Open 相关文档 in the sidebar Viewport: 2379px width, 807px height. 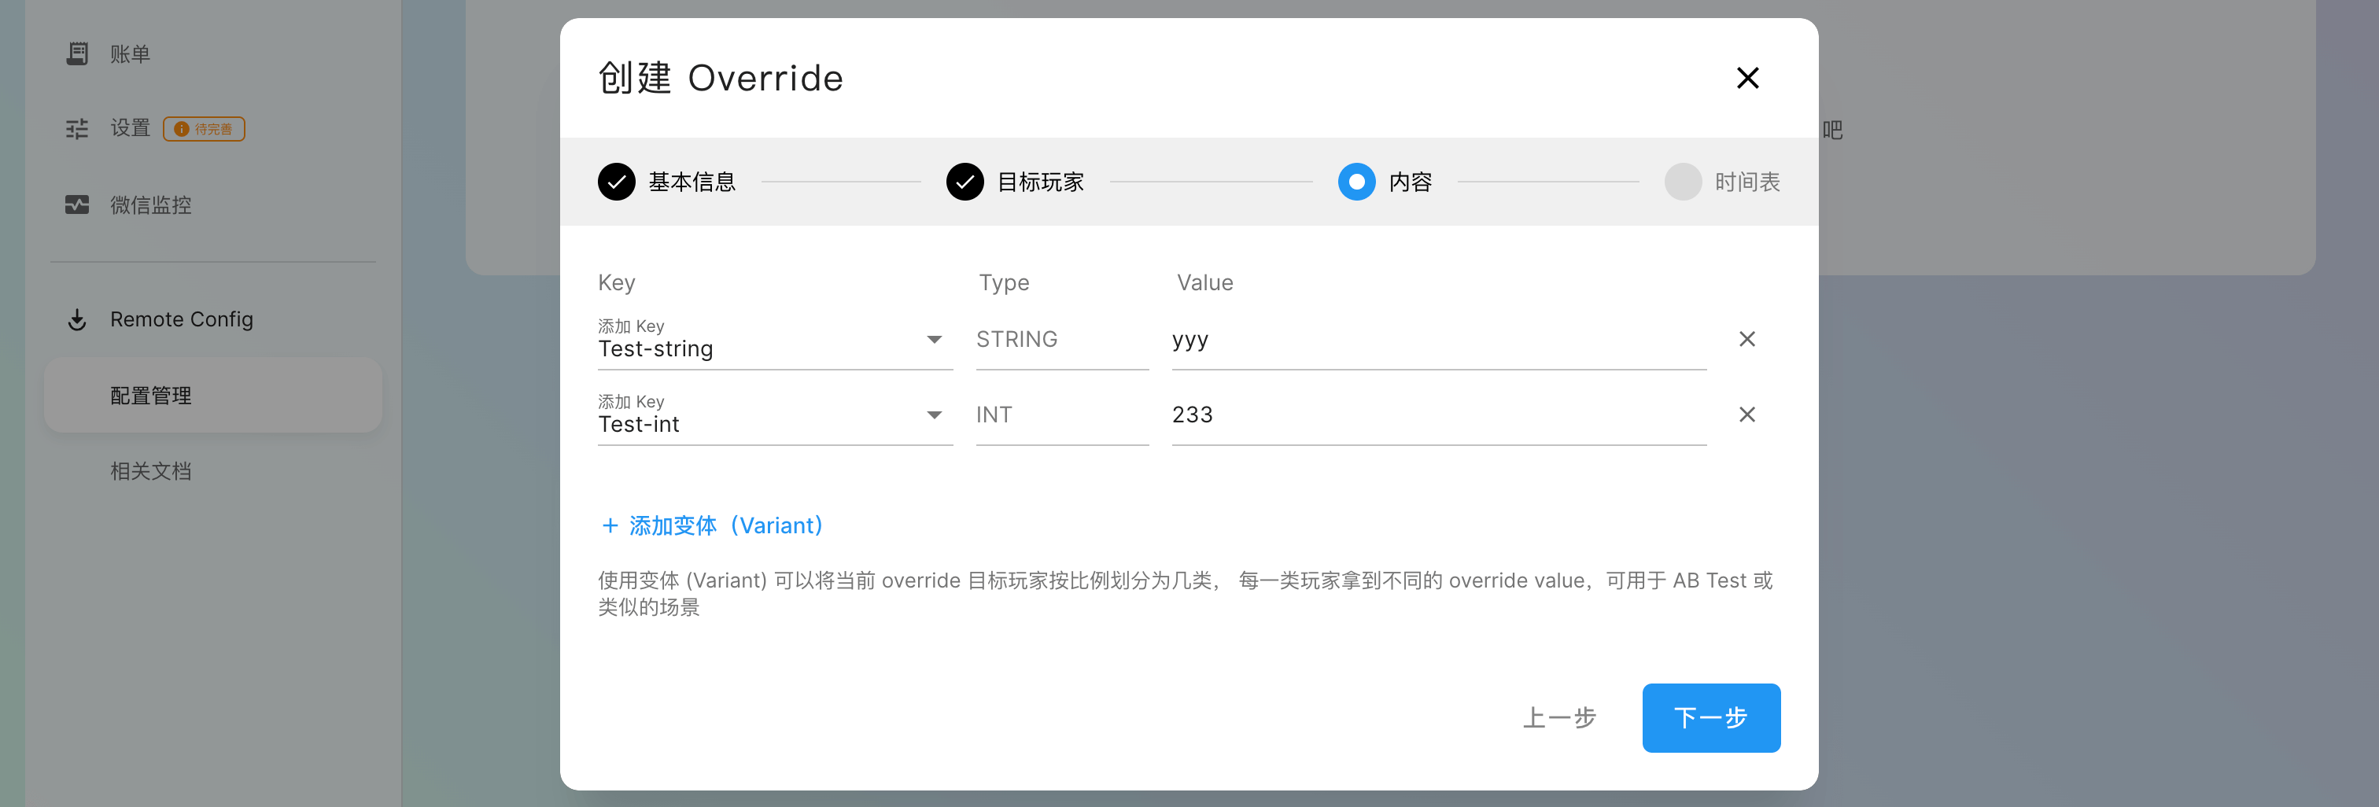(152, 472)
